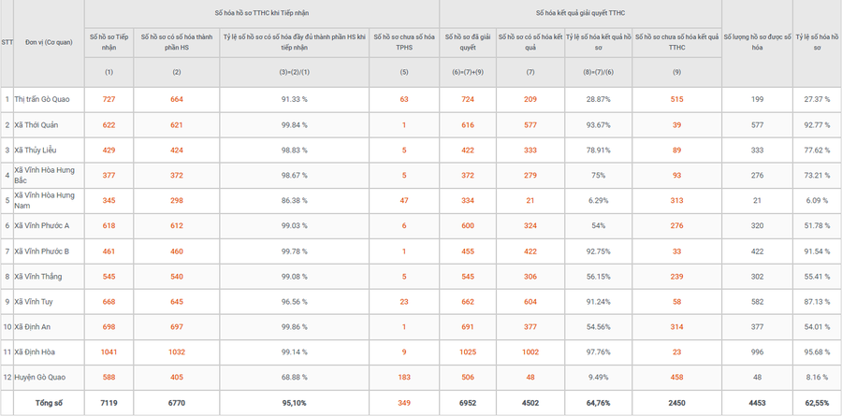Click 183 undigitized files for Huyện Gò Quao
The width and height of the screenshot is (842, 416).
tap(403, 378)
